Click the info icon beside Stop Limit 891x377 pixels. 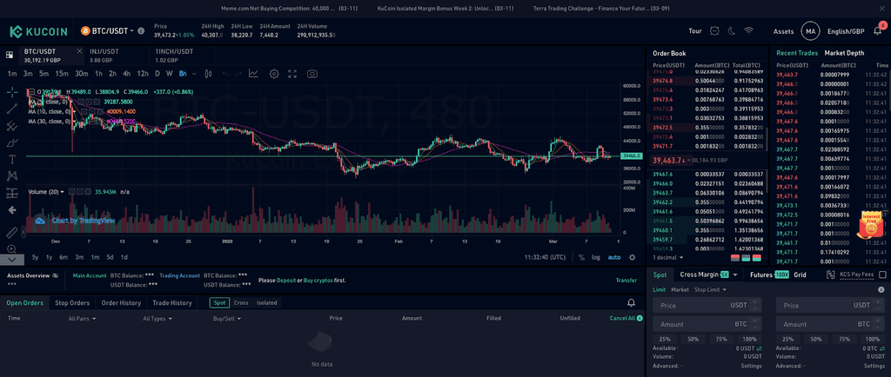tap(881, 289)
